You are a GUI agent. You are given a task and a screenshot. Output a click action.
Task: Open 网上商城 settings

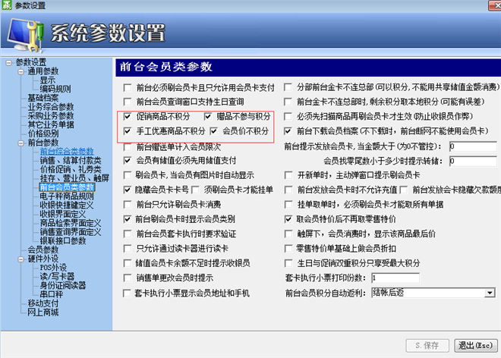pyautogui.click(x=43, y=312)
